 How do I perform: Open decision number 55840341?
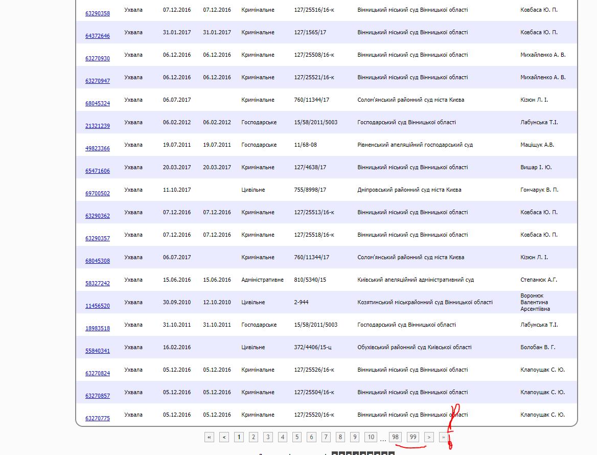coord(97,351)
